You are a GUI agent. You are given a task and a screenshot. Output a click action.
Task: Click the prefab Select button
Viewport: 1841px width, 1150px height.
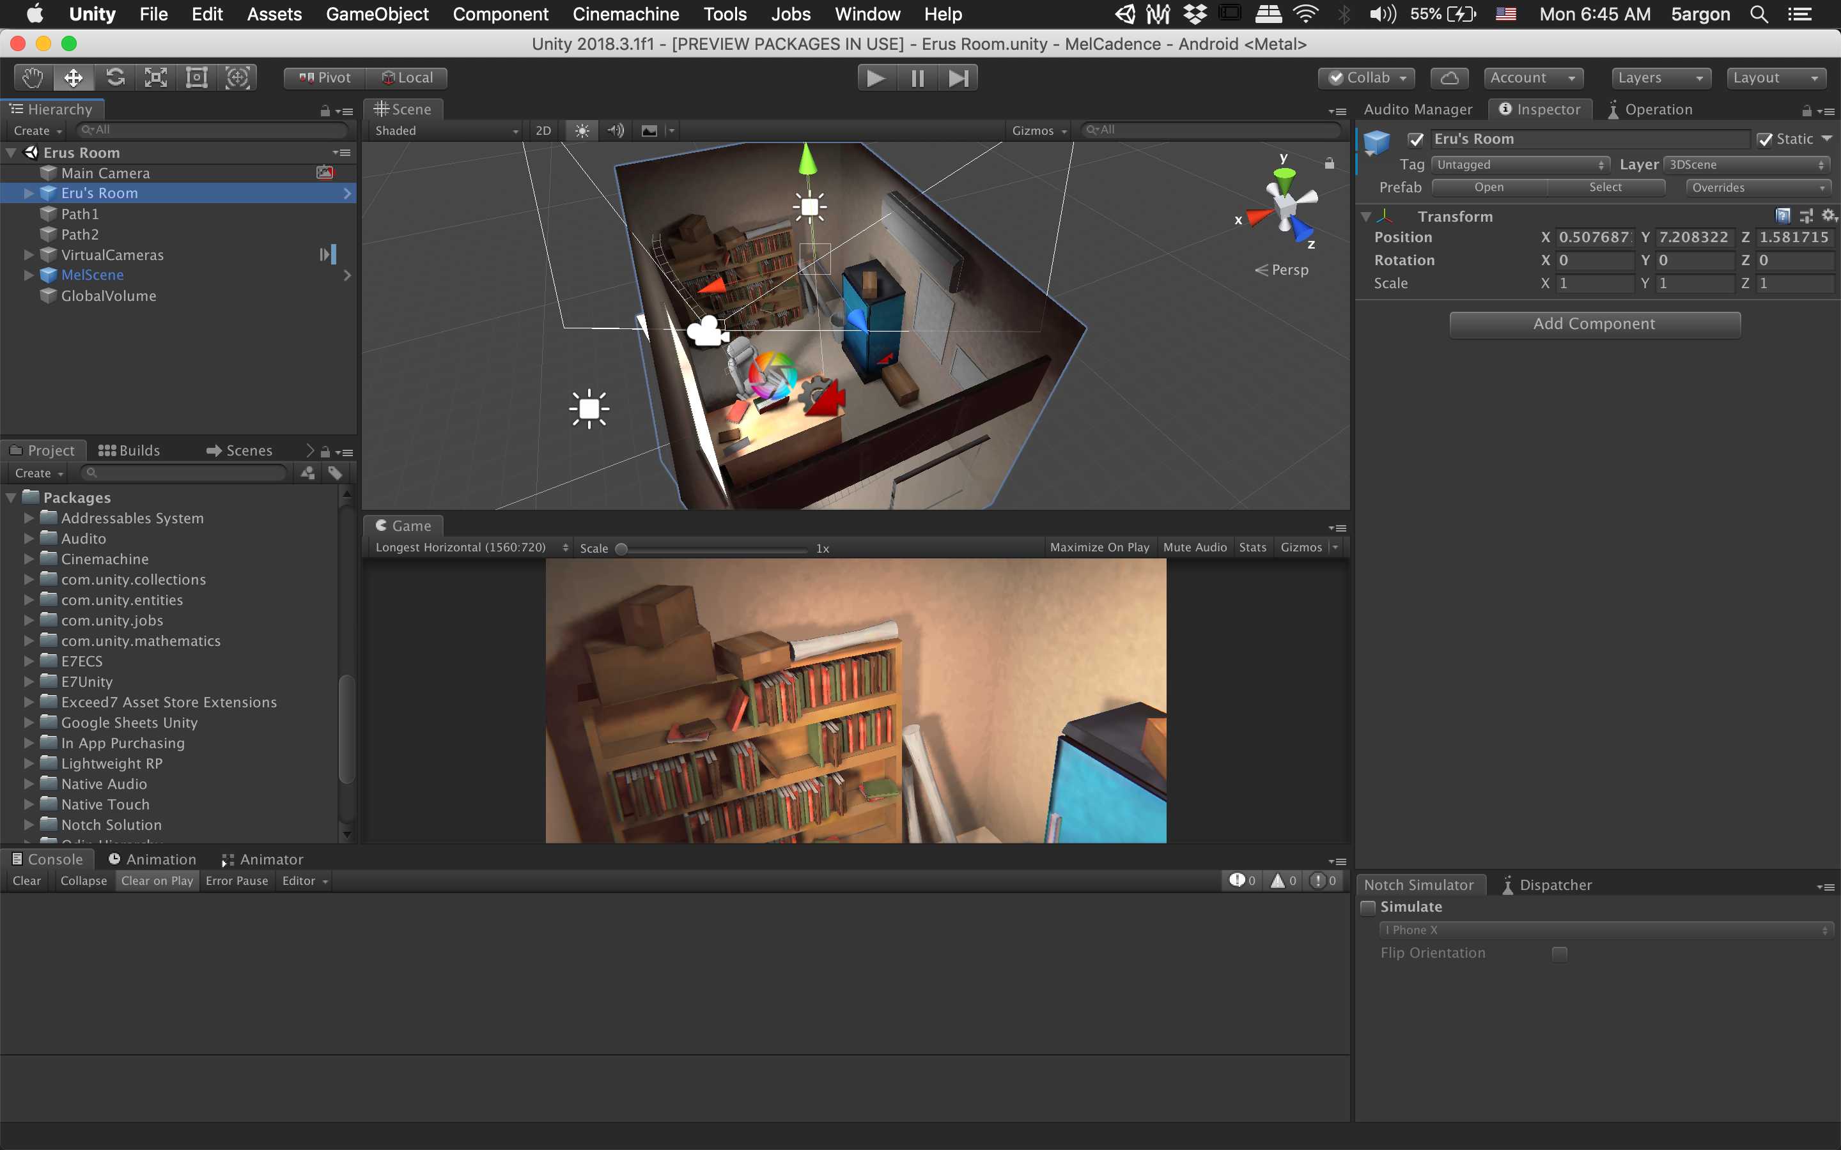tap(1605, 188)
